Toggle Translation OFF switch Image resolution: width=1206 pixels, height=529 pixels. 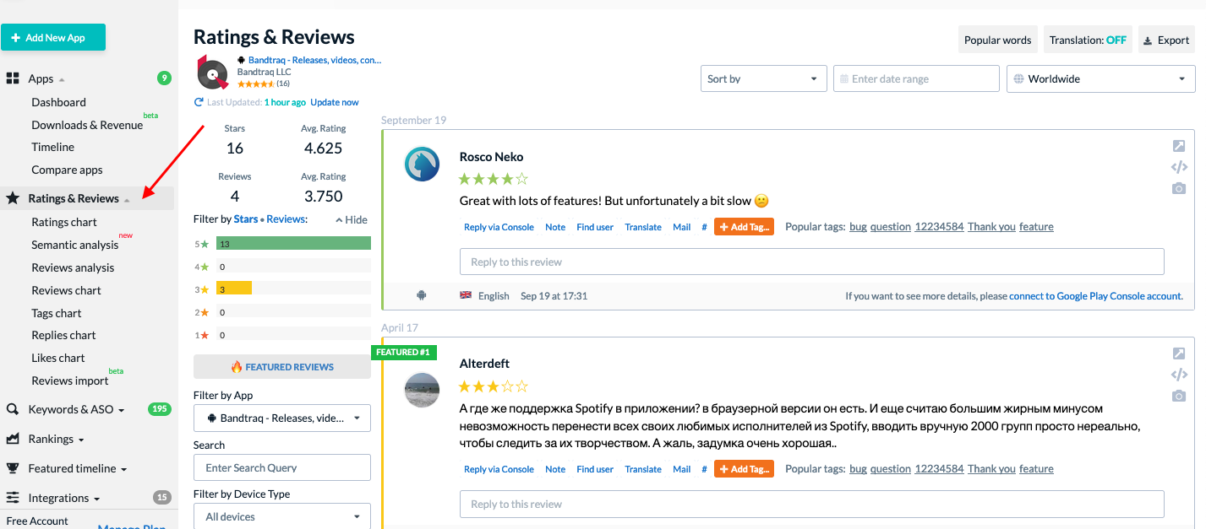1088,40
